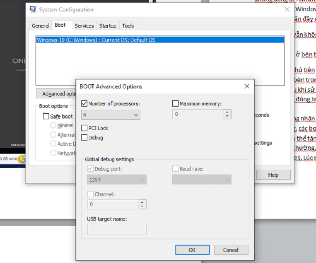Screen dimensions: 316x263
Task: Enable the Maximum memory checkbox
Action: (x=175, y=103)
